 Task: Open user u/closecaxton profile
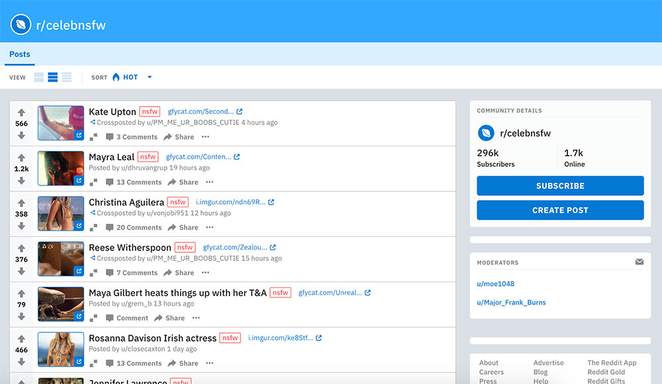[143, 349]
